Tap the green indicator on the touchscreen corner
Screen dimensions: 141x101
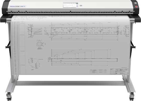pos(77,3)
